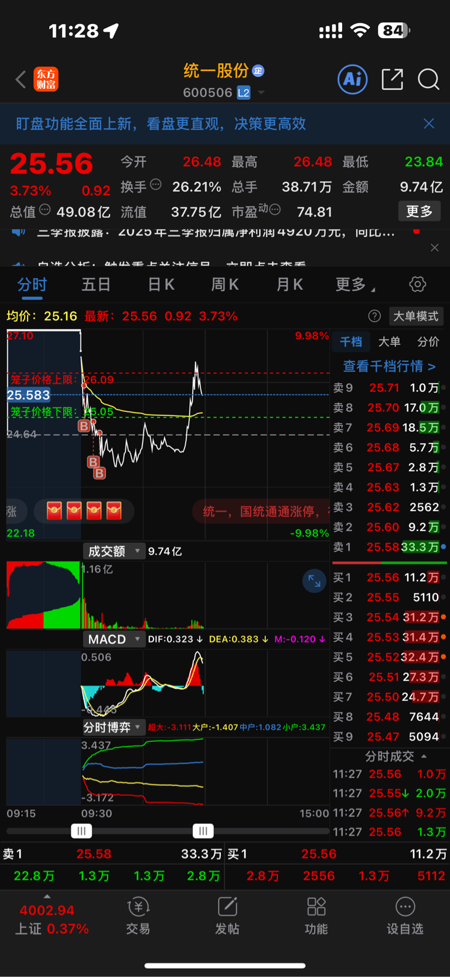Select 买5 price 25.52

(383, 657)
